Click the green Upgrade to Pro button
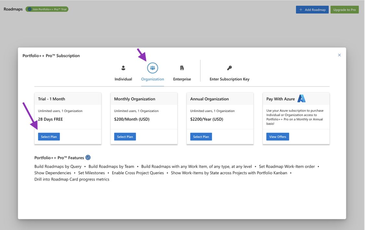Screen dimensions: 365x230 click(x=345, y=10)
